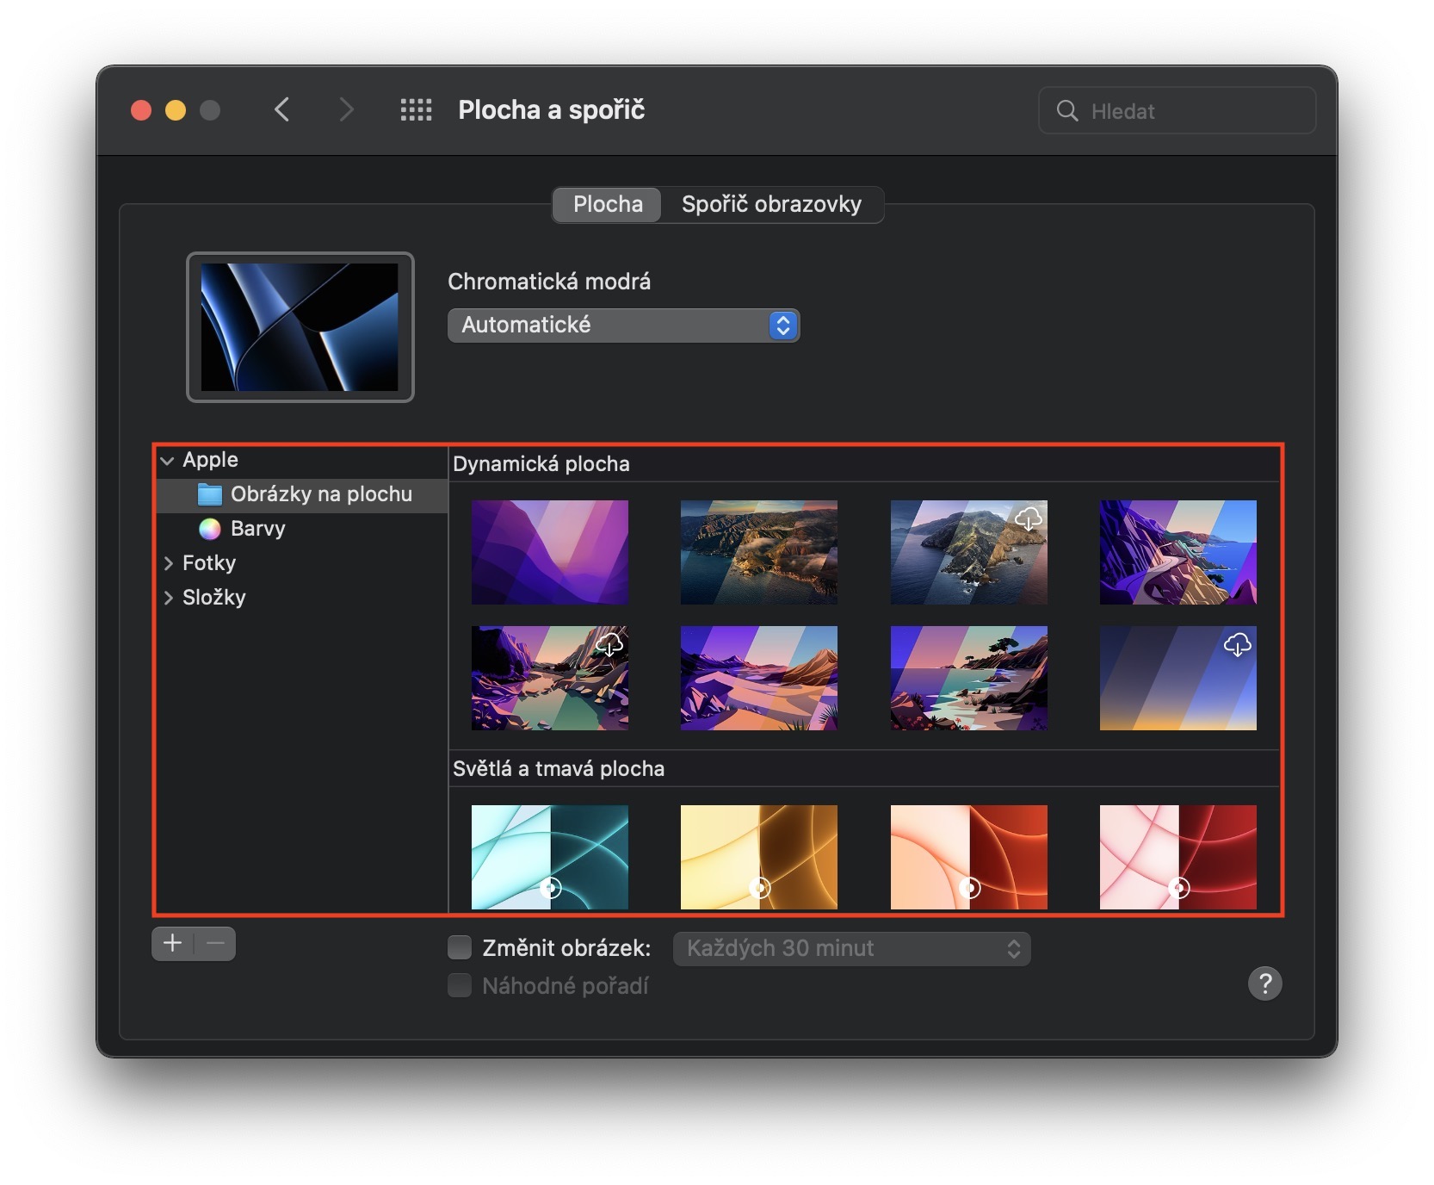Choose the illustrated mountain lake wallpaper
The image size is (1434, 1185).
[550, 678]
